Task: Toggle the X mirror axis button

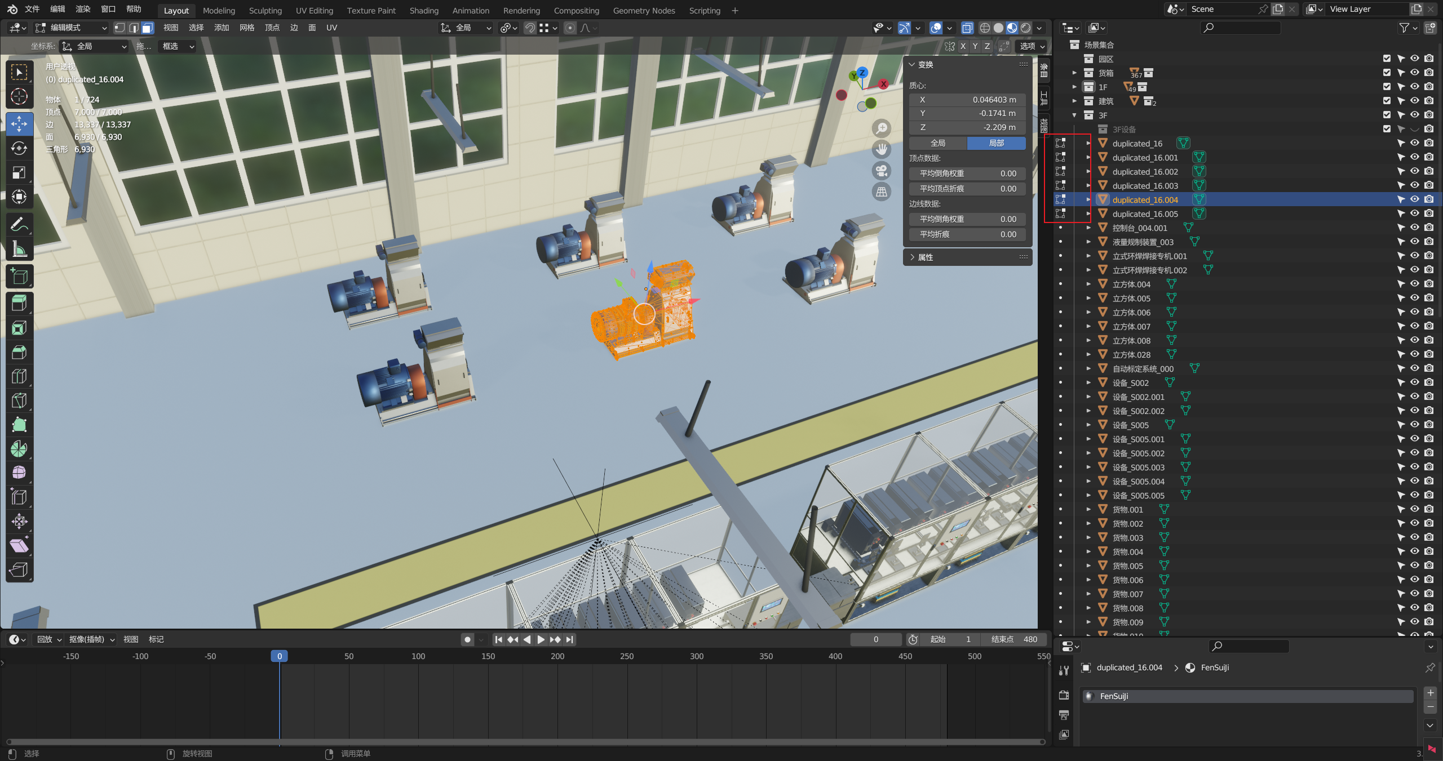Action: coord(963,46)
